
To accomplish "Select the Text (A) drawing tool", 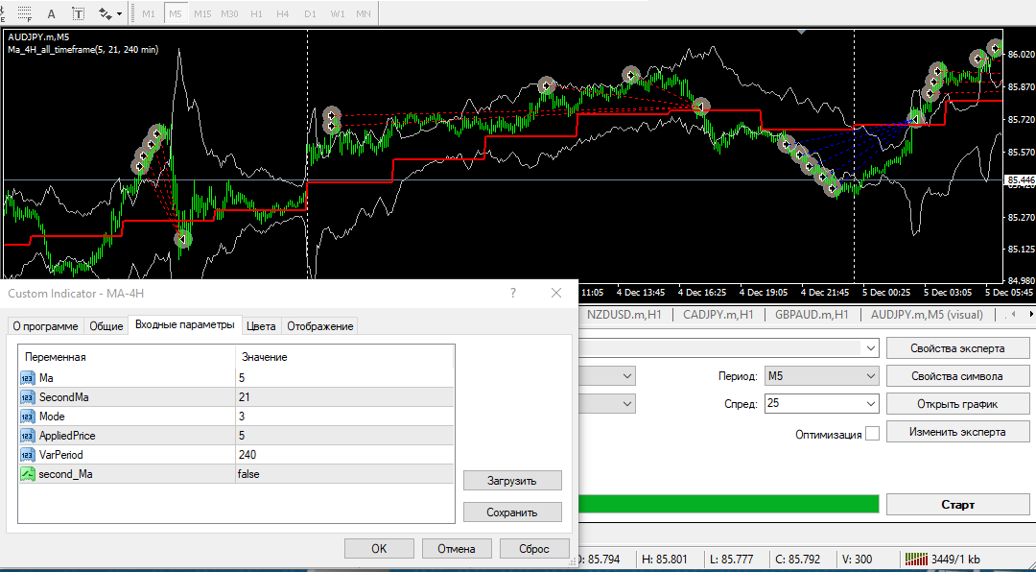I will [52, 13].
